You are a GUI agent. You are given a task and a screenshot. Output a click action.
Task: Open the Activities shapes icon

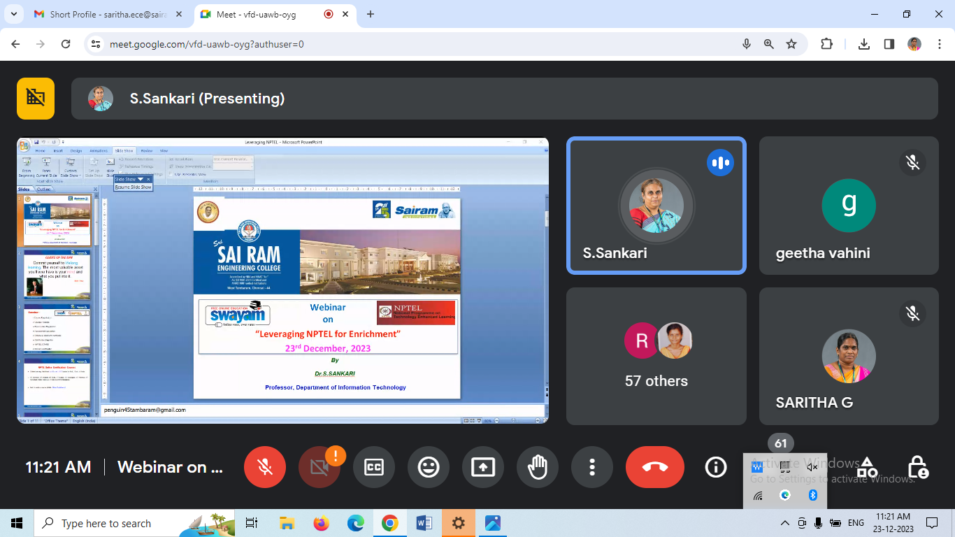click(867, 467)
